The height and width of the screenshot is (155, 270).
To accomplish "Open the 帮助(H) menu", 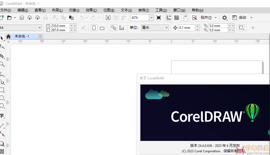I will [198, 10].
